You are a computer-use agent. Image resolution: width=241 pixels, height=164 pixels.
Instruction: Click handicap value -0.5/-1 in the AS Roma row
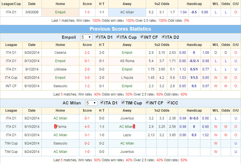[194, 61]
